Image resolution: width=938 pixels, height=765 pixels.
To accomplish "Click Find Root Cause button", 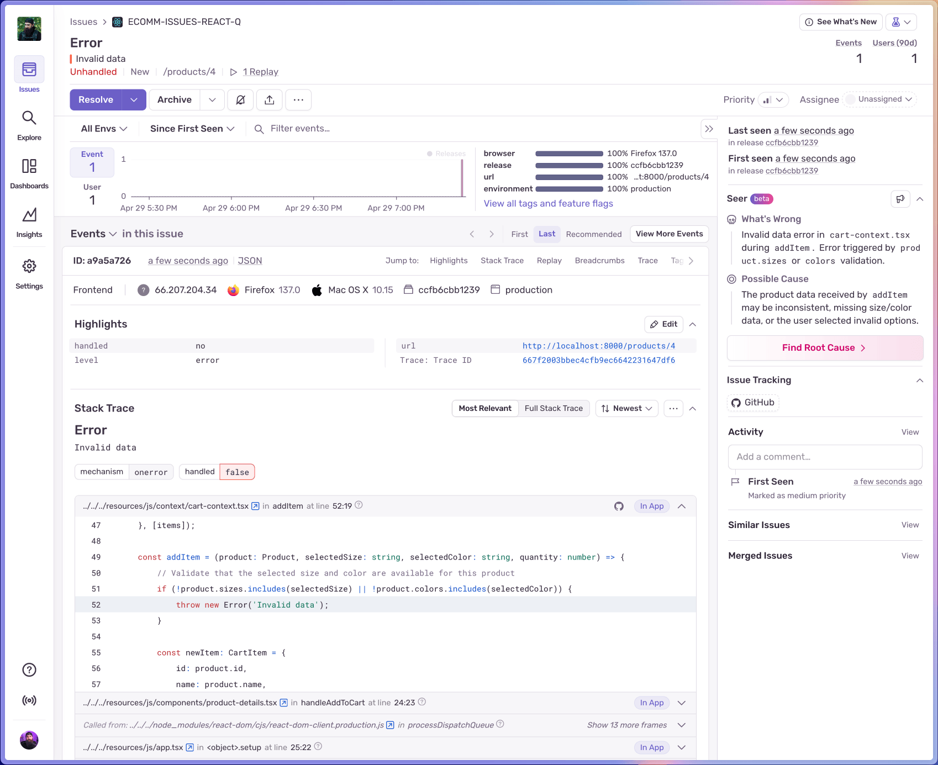I will [x=825, y=348].
